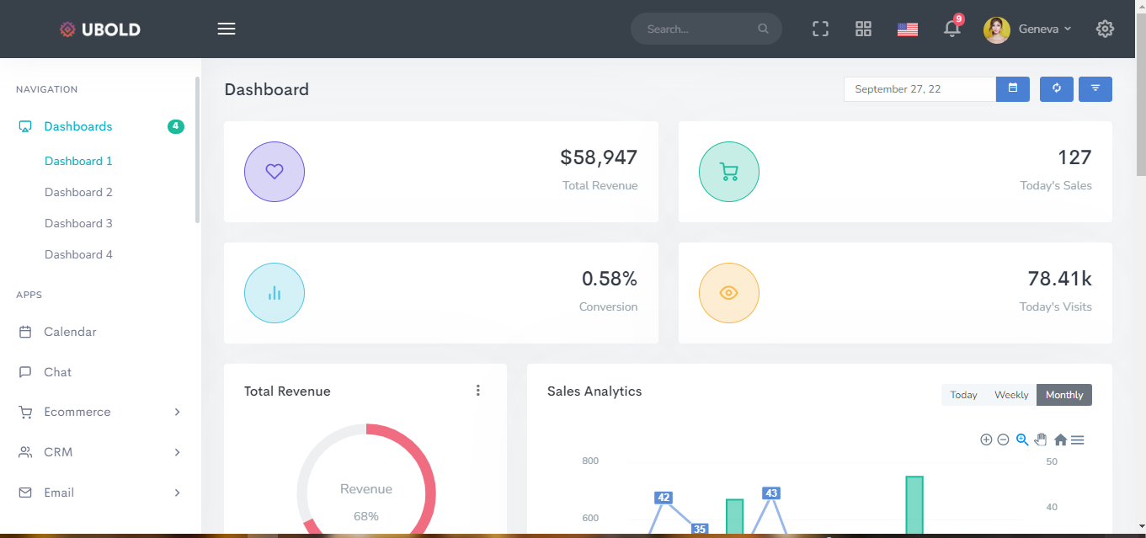Enter fullscreen mode using the top bar icon

point(820,29)
